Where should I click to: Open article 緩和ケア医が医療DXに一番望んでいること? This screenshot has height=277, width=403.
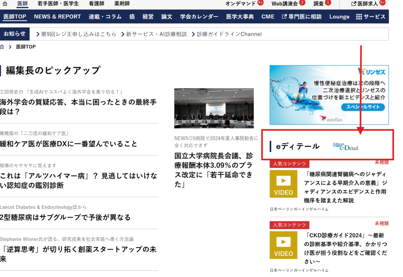click(69, 144)
